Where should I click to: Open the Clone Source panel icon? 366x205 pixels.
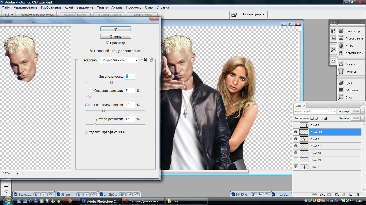[x=341, y=53]
